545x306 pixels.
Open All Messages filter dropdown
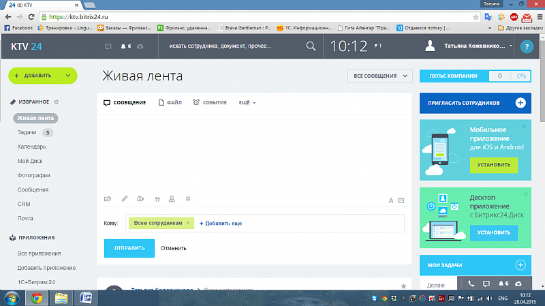click(380, 76)
